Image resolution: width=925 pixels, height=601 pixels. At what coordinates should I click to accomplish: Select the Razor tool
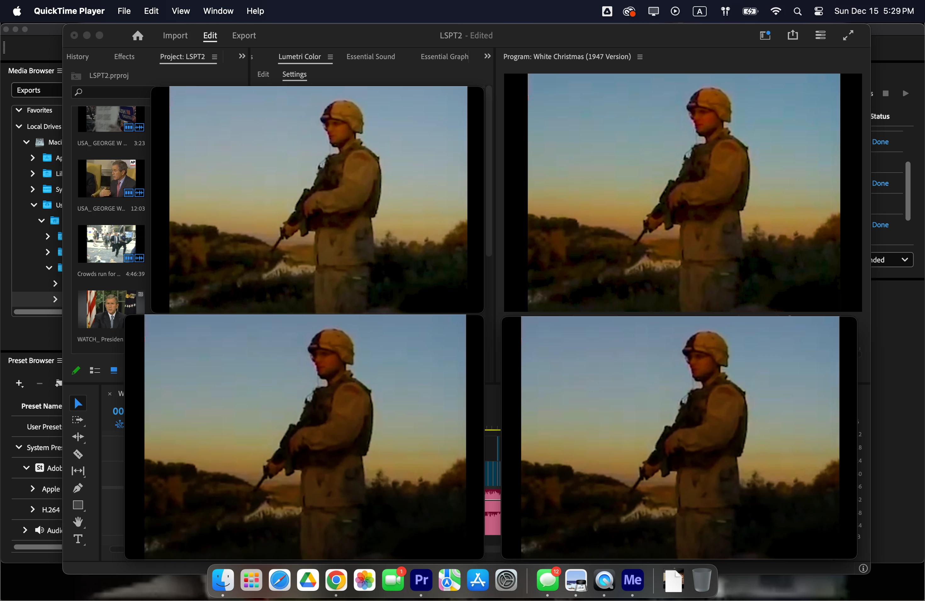(x=78, y=454)
